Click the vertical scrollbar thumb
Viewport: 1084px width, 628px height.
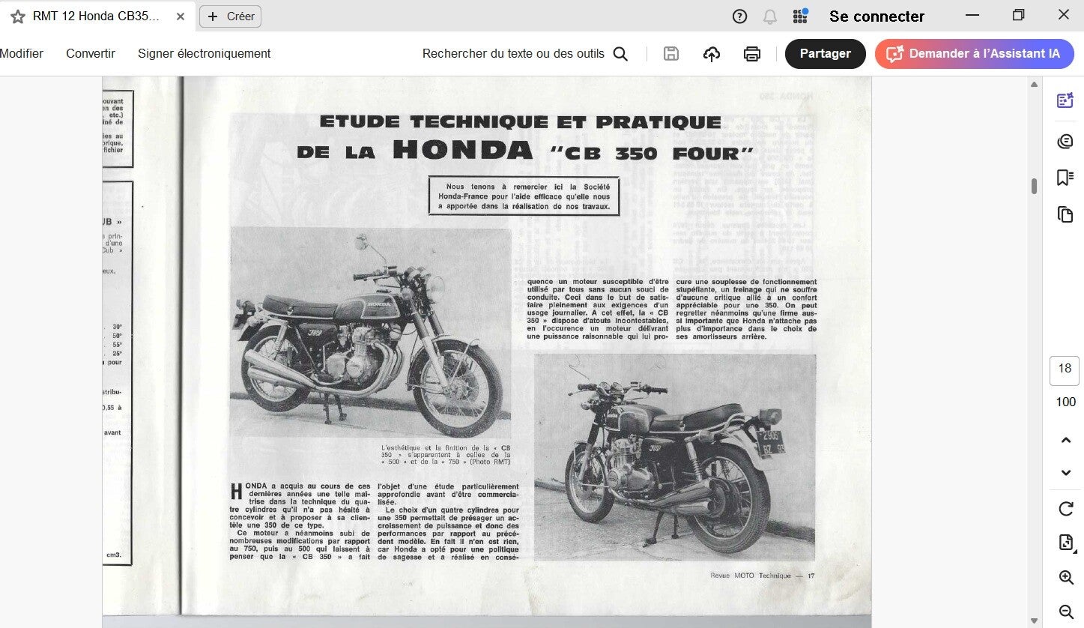tap(1034, 186)
